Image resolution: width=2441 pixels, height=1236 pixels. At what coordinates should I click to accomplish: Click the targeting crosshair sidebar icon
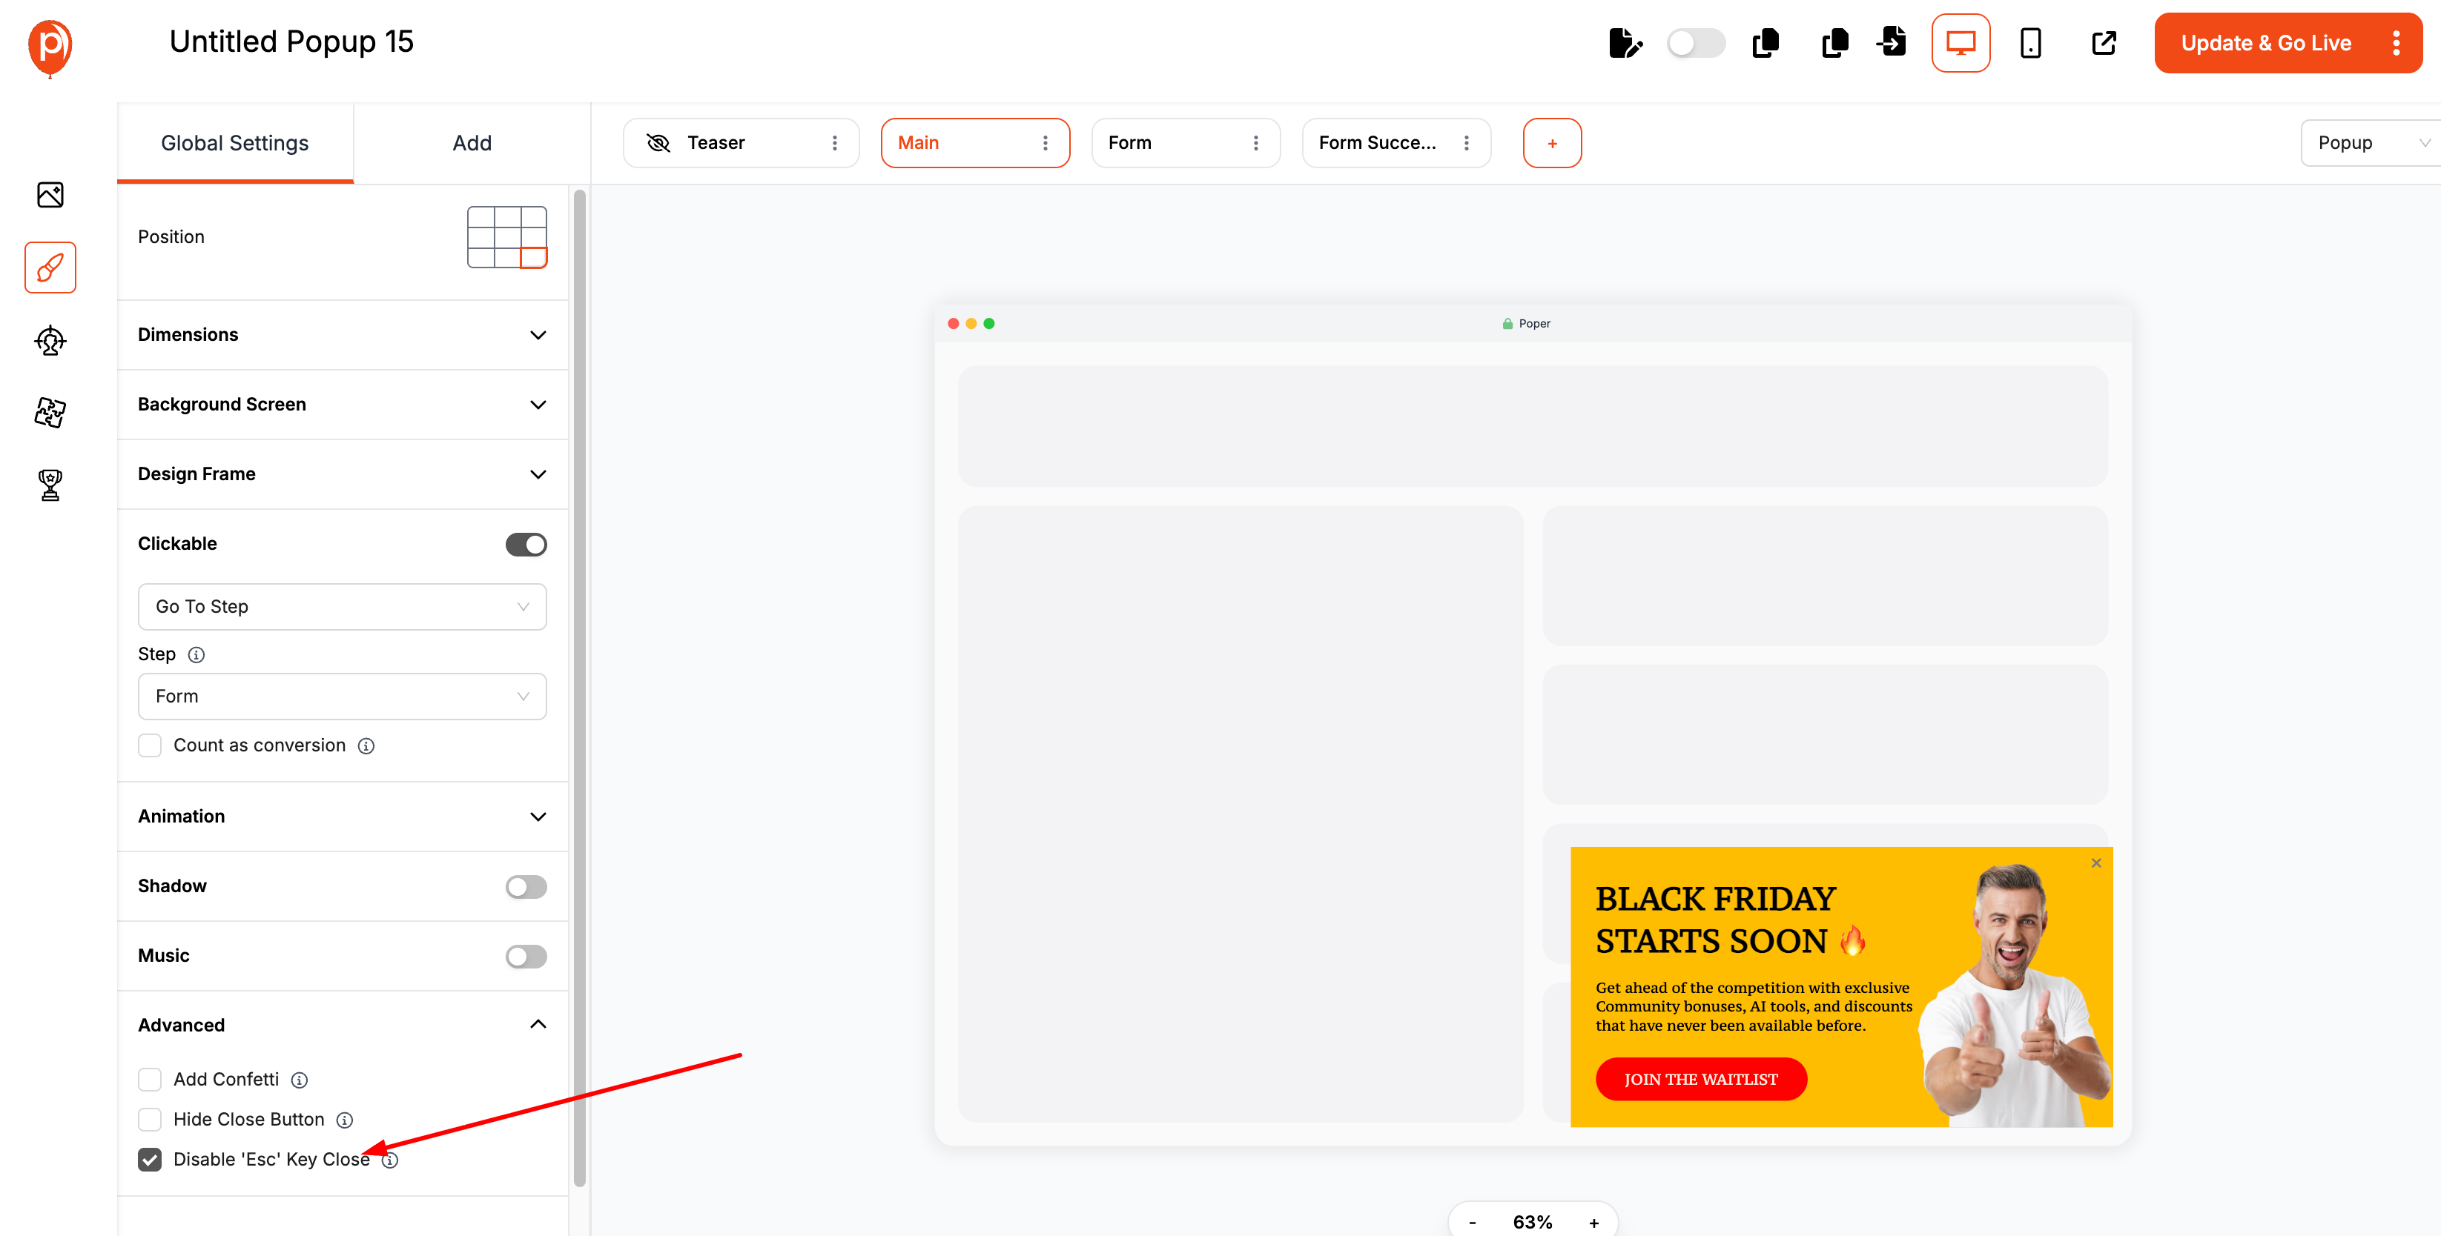tap(50, 340)
